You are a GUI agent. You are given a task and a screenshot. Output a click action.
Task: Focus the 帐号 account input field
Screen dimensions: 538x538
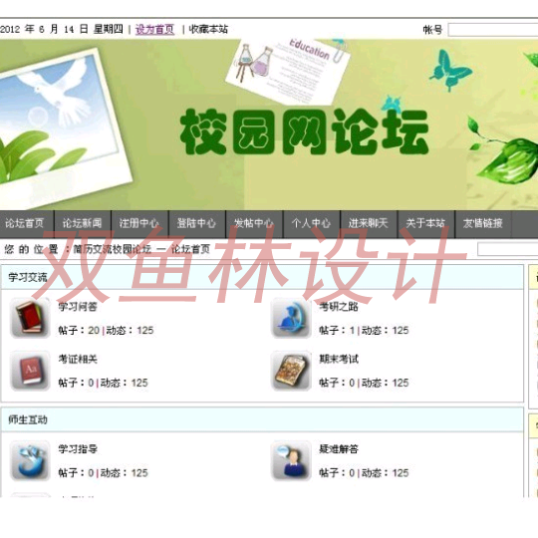(493, 30)
